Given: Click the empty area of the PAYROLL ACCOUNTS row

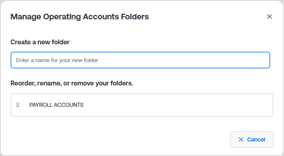Looking at the screenshot, I should click(177, 105).
